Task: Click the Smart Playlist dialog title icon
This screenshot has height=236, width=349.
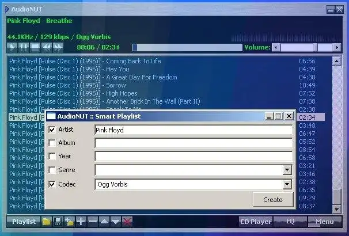Action: pyautogui.click(x=51, y=116)
